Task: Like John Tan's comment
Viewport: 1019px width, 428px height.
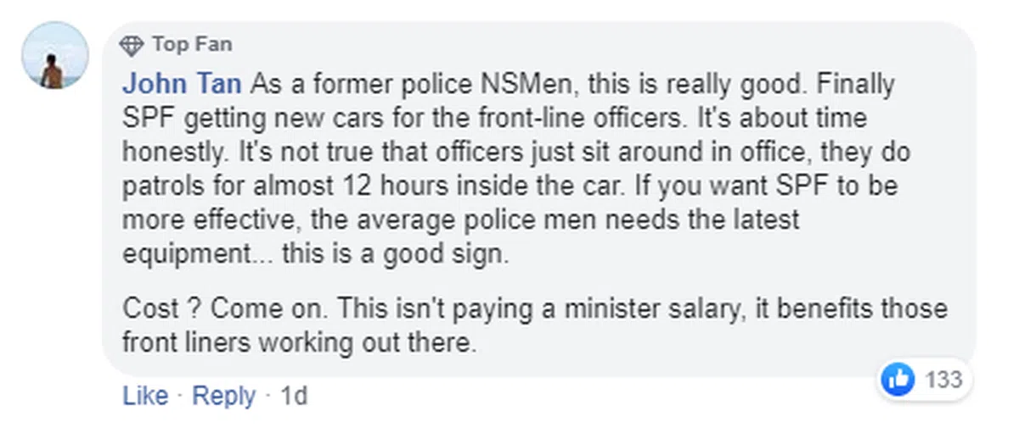Action: point(145,396)
